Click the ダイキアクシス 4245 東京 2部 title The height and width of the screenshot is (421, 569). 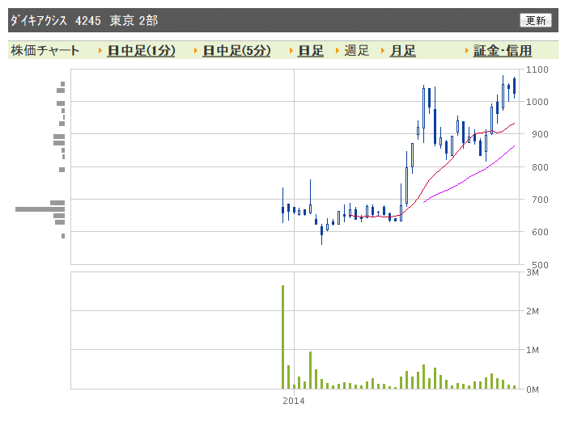tap(84, 20)
